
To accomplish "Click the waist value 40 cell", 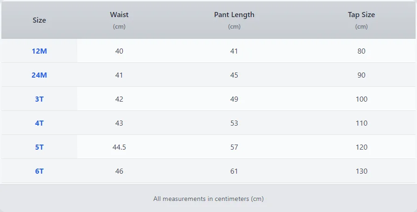I will coord(119,51).
